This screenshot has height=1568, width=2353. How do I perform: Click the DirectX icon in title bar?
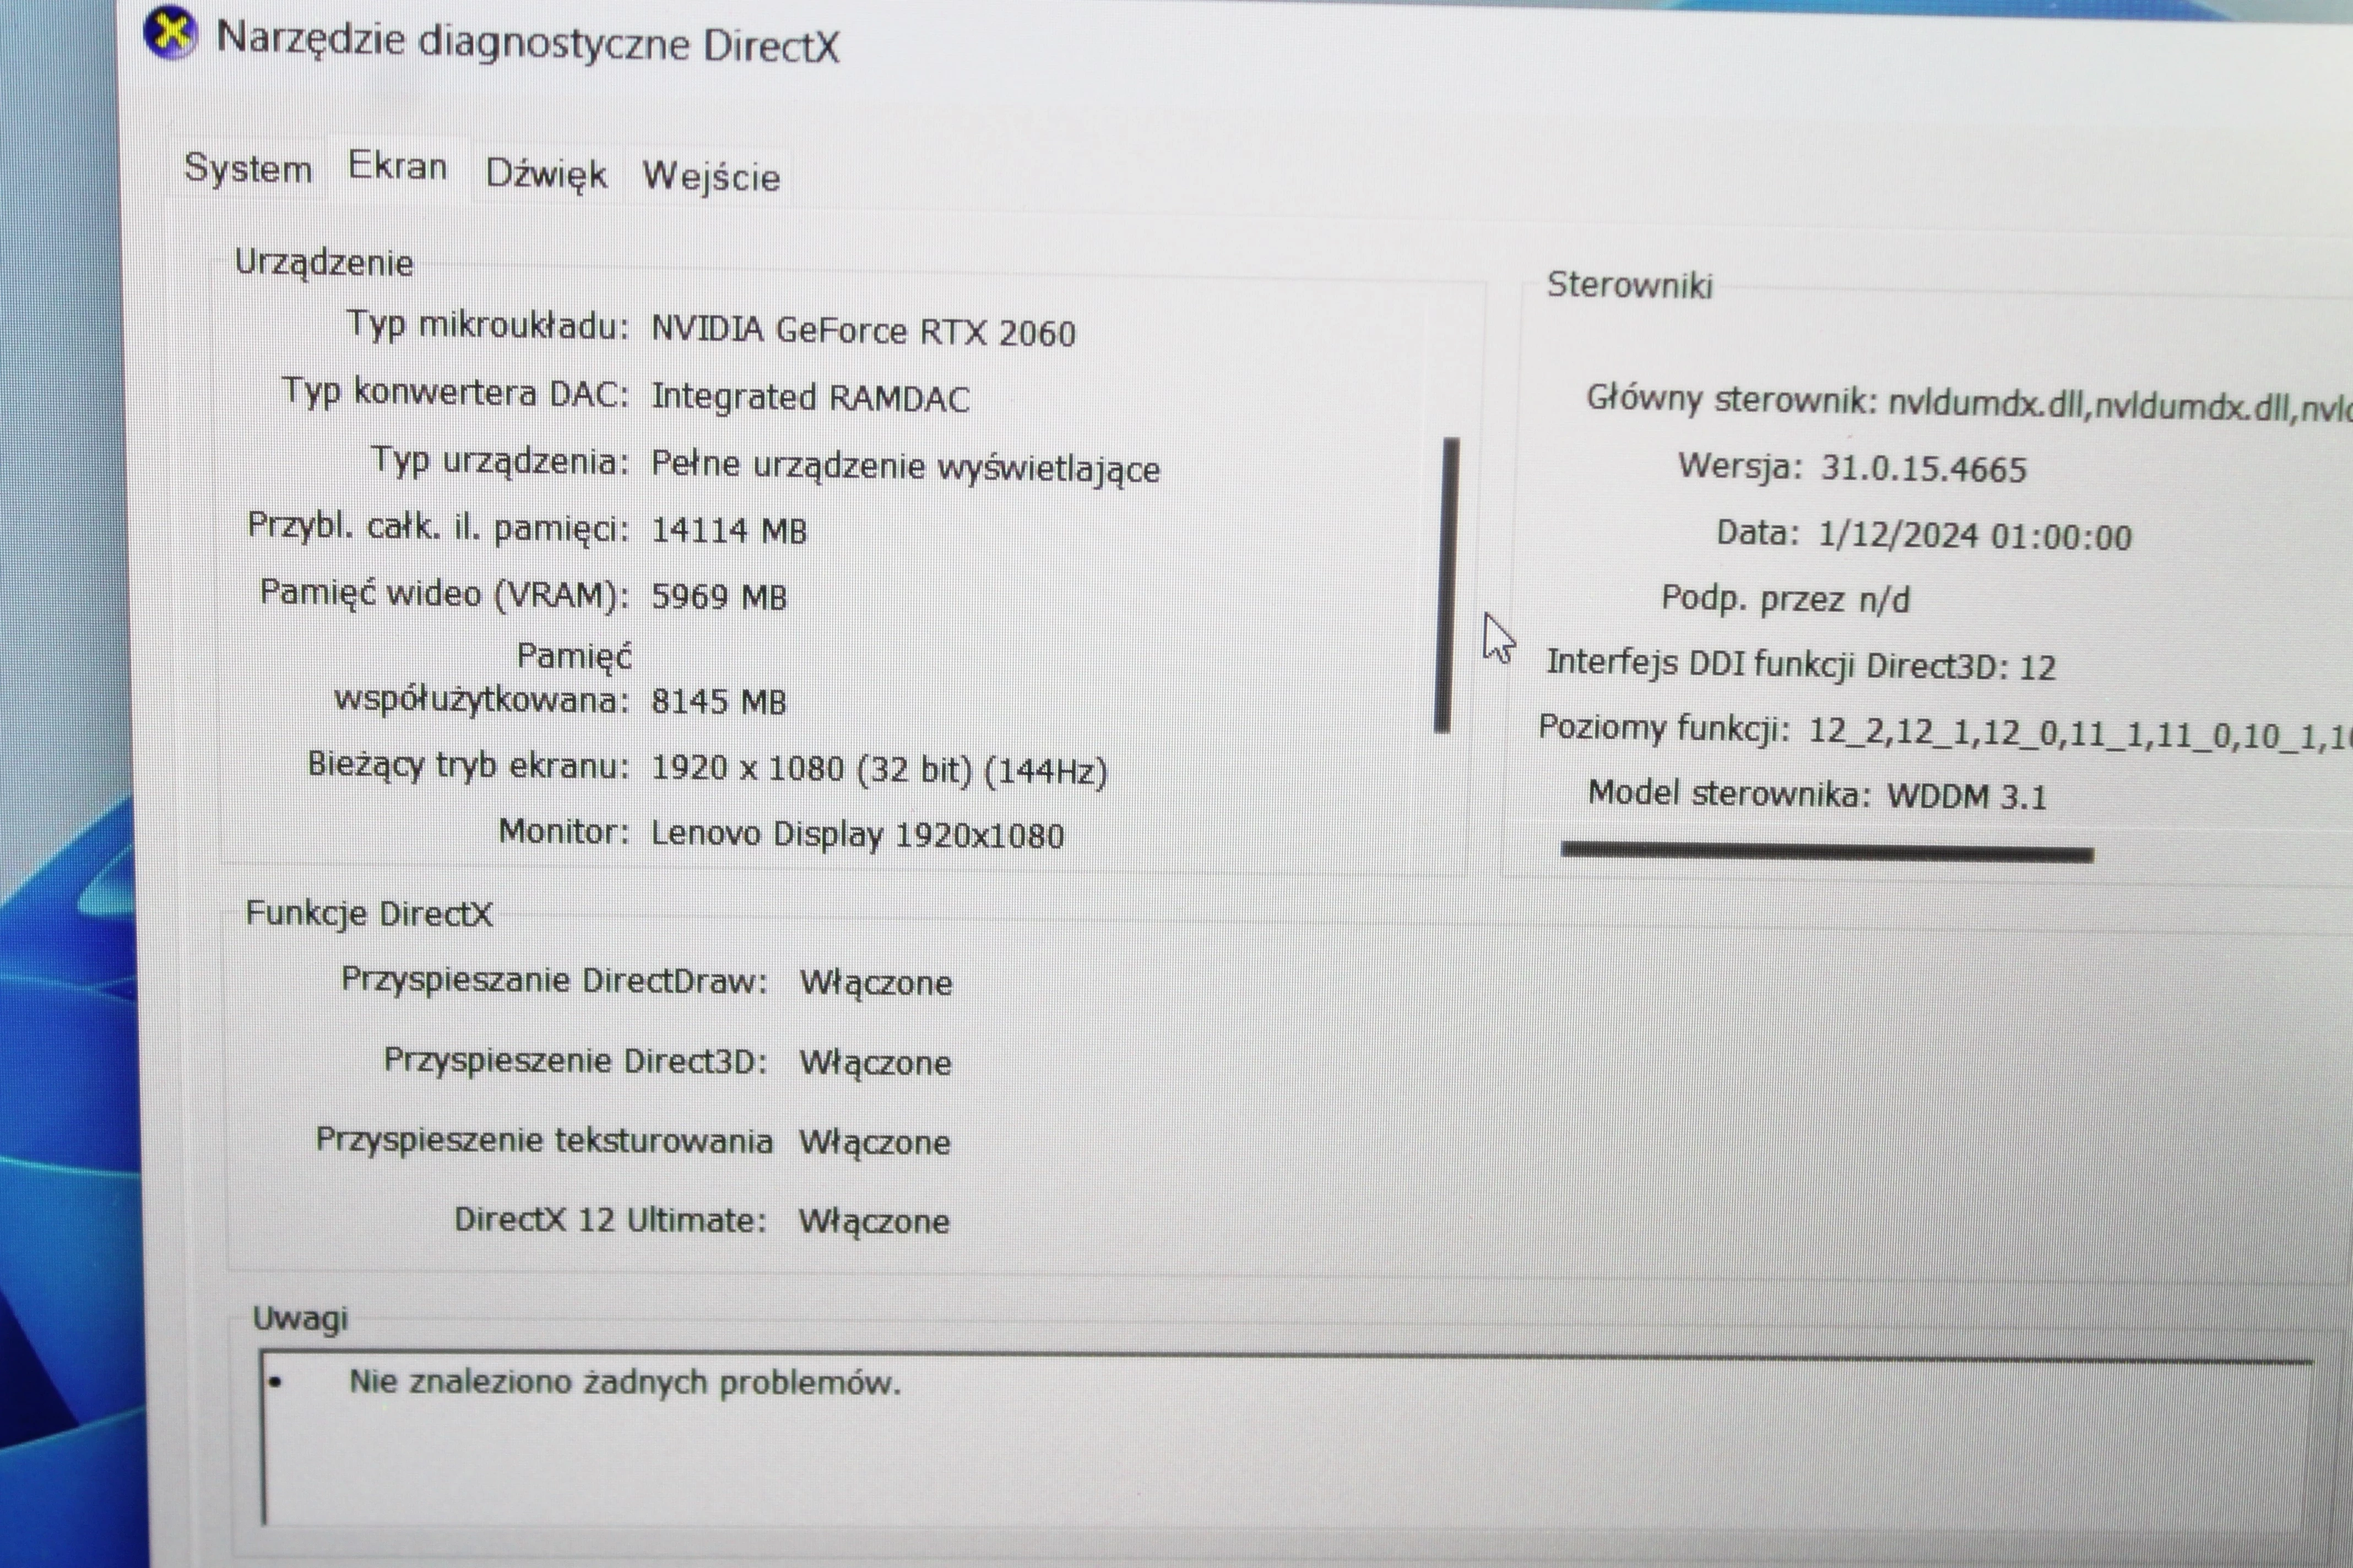point(170,33)
